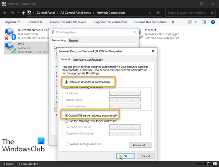Go back using the back arrow

5,13
